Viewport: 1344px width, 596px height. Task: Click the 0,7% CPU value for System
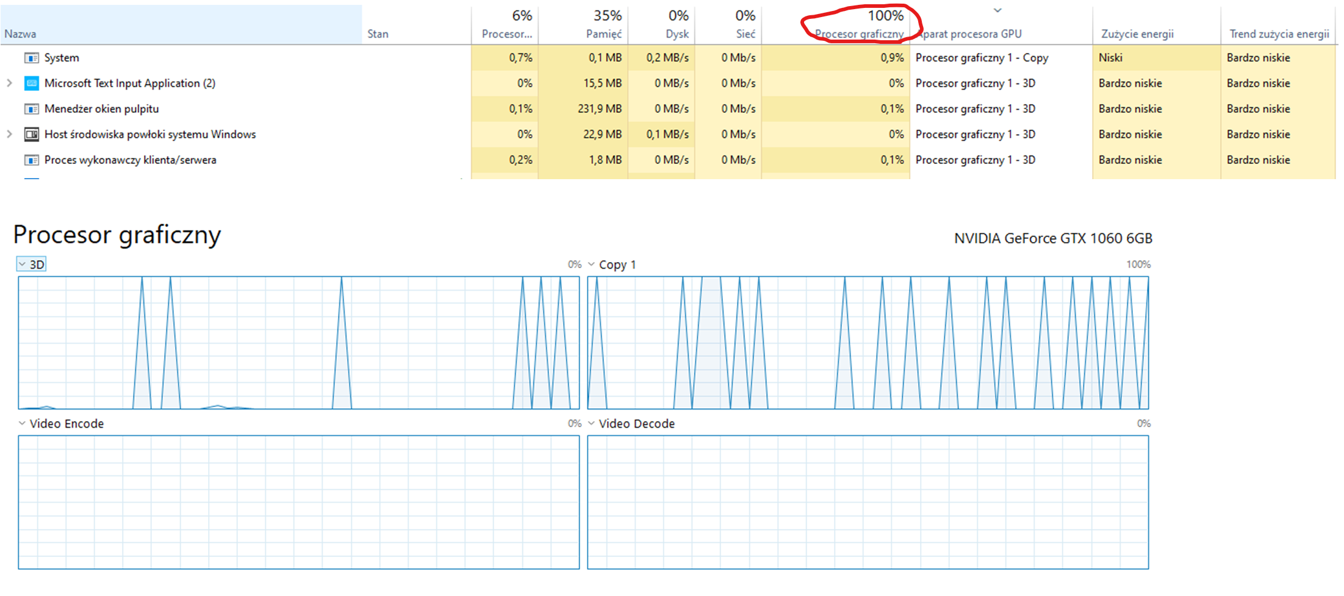[x=520, y=58]
